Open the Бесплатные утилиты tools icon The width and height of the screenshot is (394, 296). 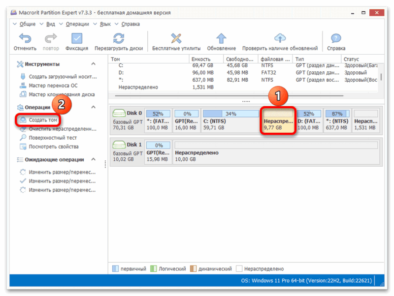(176, 38)
